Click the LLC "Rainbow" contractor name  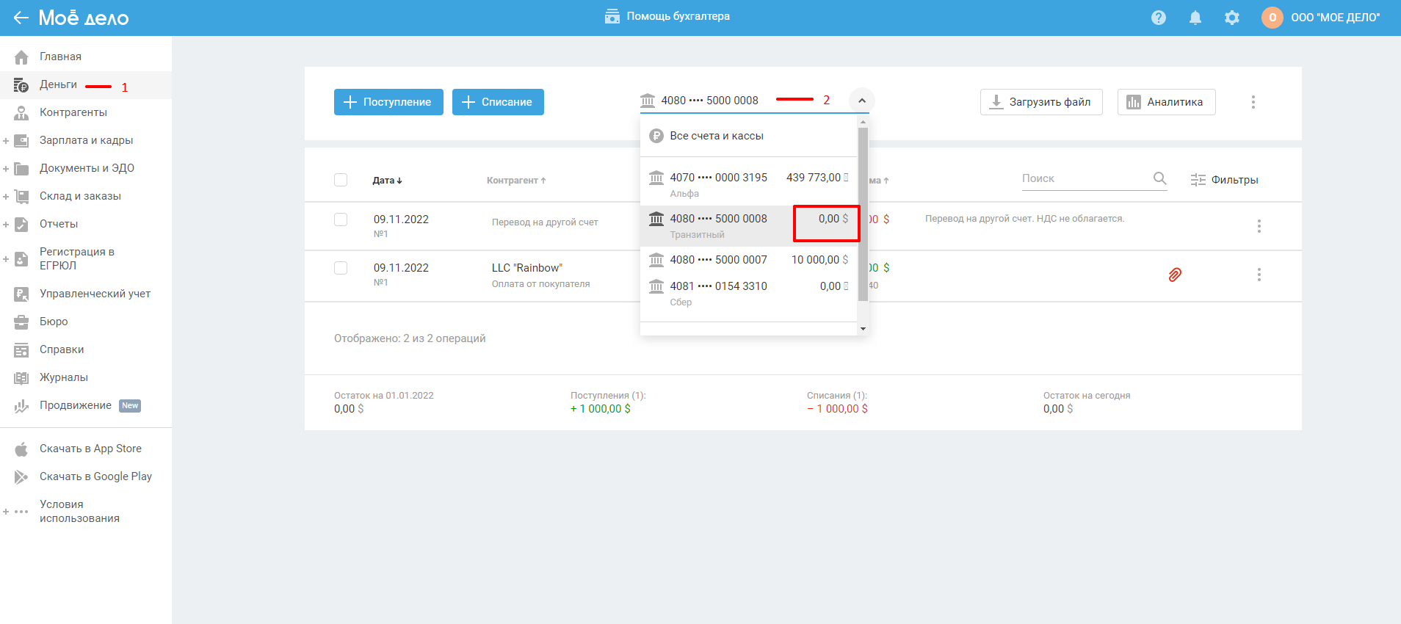[527, 268]
